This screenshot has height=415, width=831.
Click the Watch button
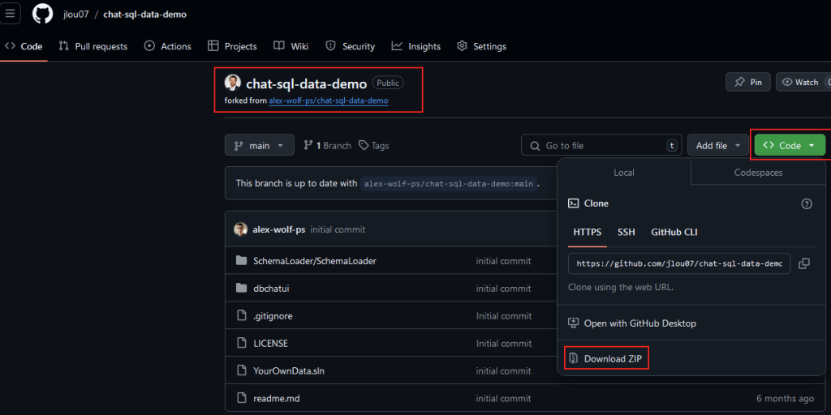point(803,82)
